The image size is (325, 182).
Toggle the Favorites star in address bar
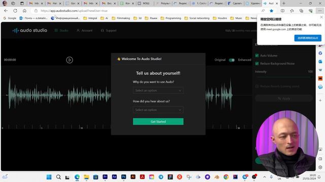coord(271,11)
